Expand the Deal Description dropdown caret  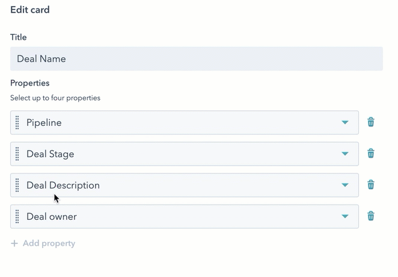coord(345,185)
